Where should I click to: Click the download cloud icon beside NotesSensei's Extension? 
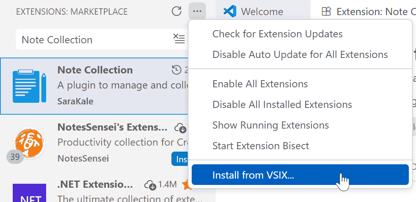tap(181, 128)
